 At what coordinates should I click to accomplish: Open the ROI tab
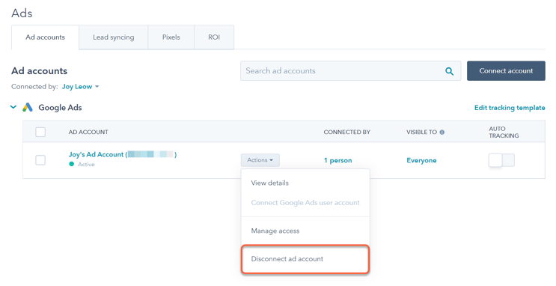tap(214, 37)
